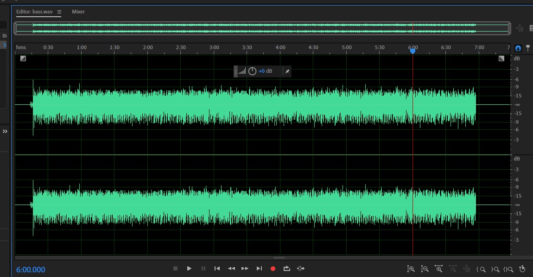Click the blue playhead marker at 6:00

pos(412,51)
